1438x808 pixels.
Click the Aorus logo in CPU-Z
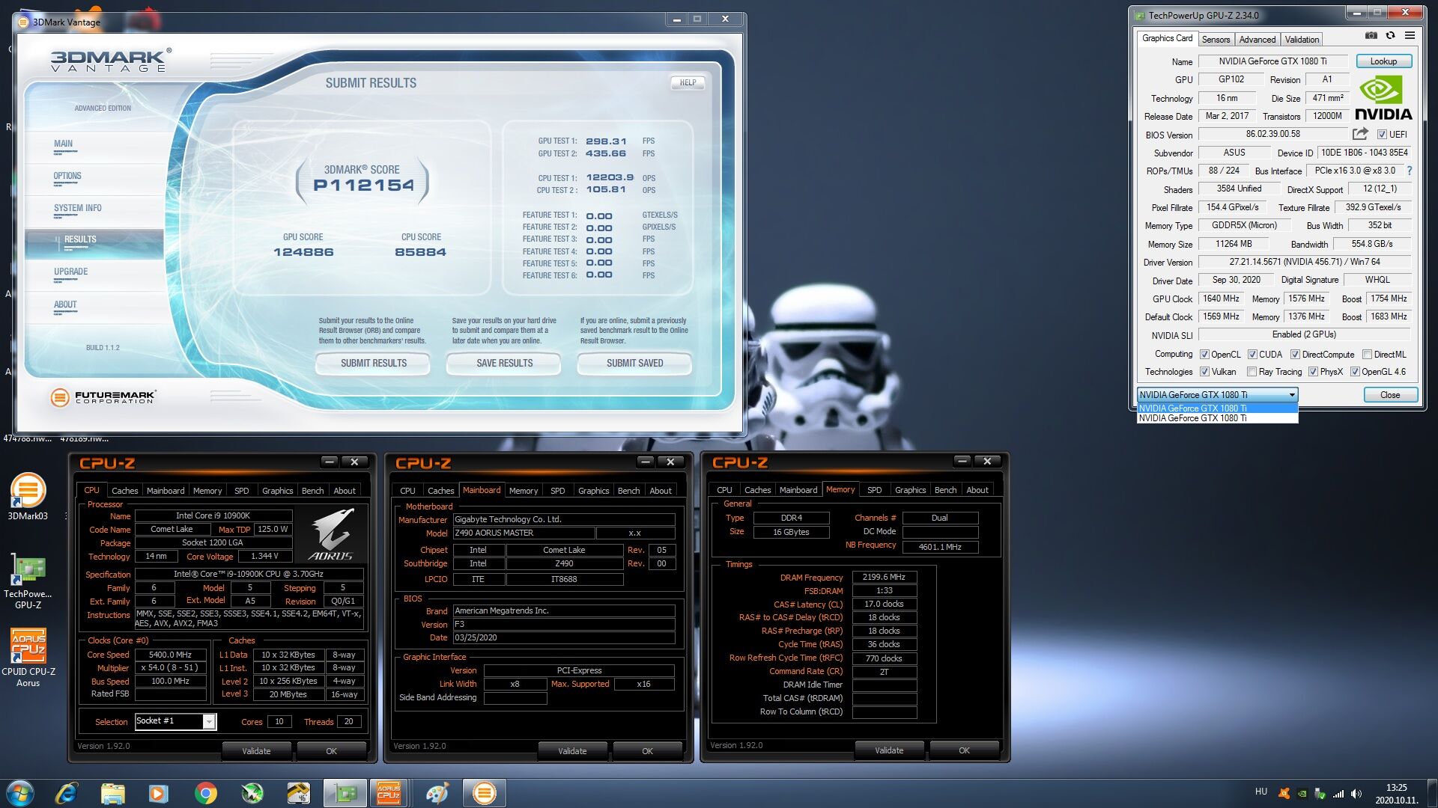tap(330, 534)
